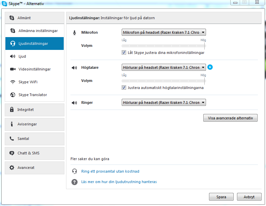The height and width of the screenshot is (206, 266).
Task: Expand the Chatt & SMS section
Action: click(35, 153)
